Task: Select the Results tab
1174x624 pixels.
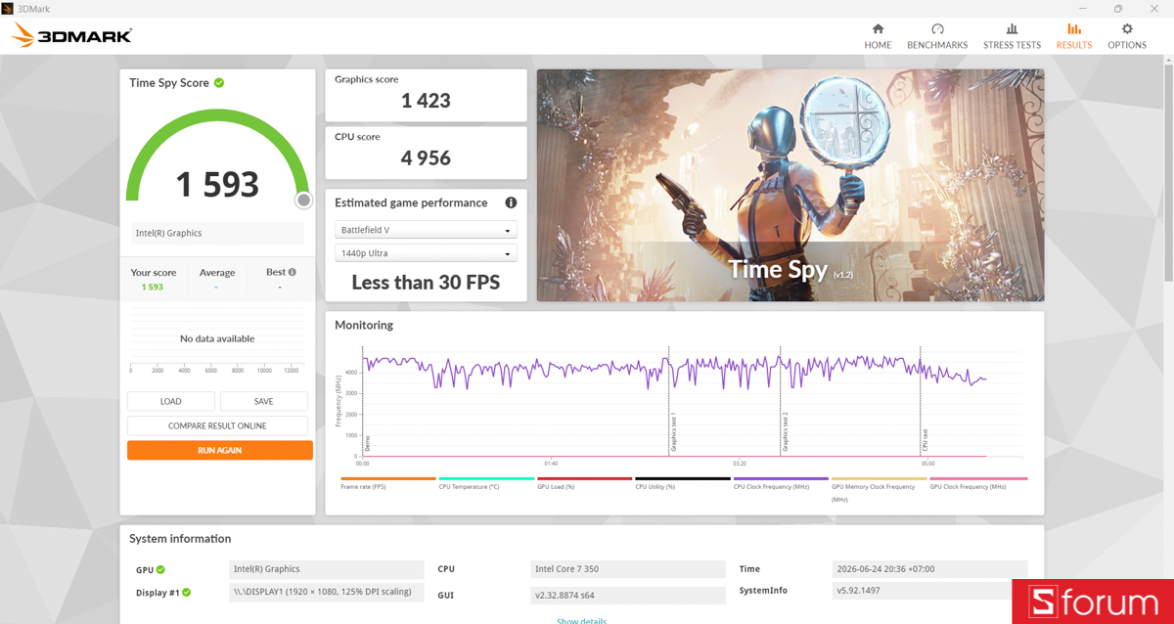Action: point(1073,36)
